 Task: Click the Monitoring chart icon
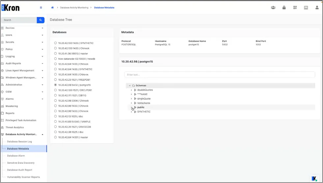pos(3,106)
